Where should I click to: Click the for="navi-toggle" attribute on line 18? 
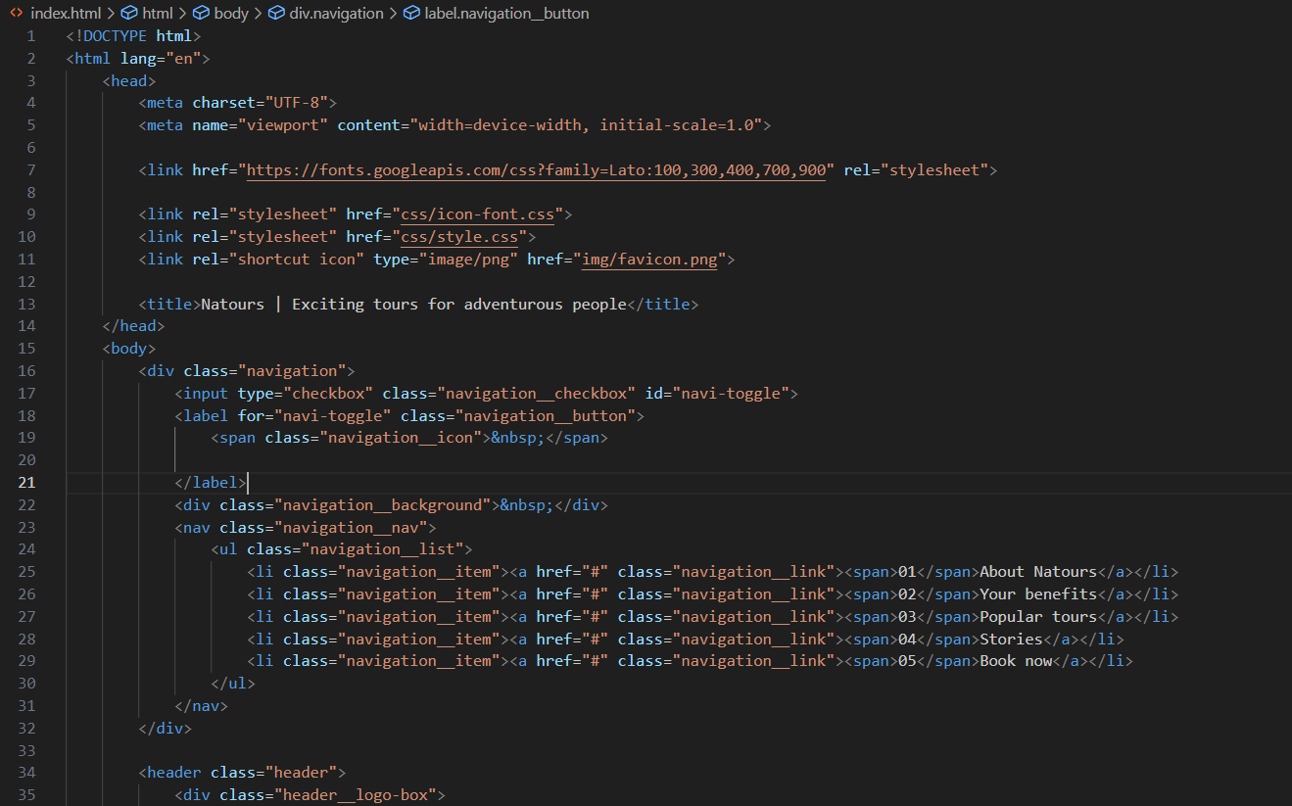314,415
